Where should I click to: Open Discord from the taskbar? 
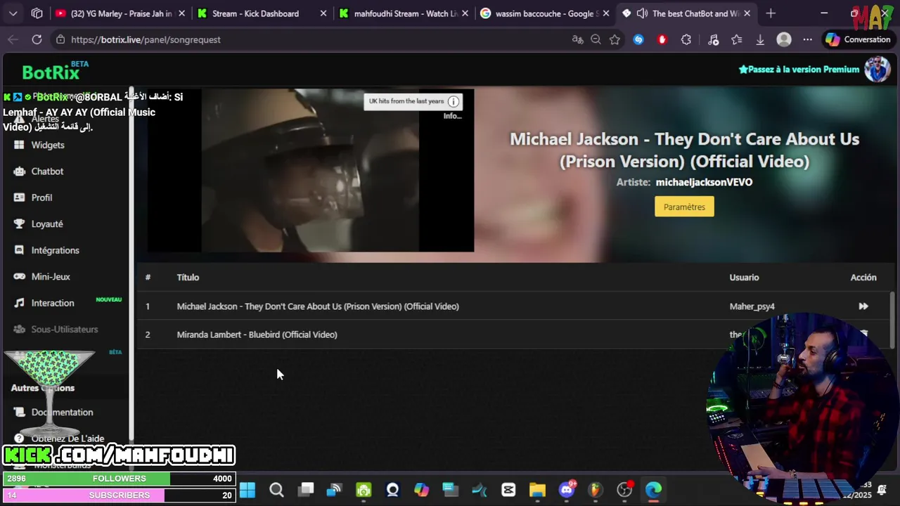(567, 490)
